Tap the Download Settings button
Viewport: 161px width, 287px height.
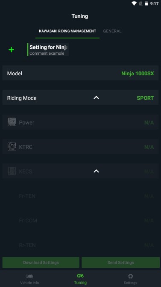click(41, 263)
